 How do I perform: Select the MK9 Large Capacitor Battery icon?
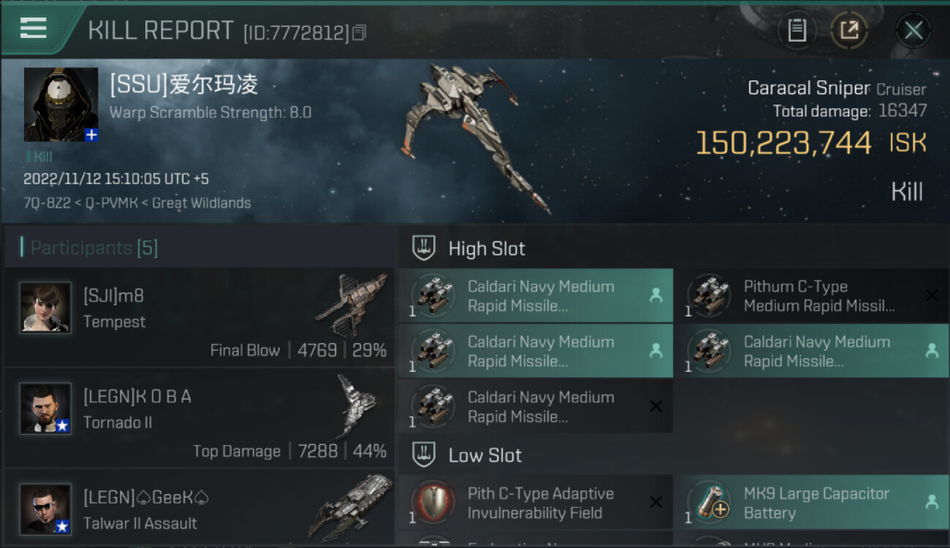pyautogui.click(x=710, y=503)
